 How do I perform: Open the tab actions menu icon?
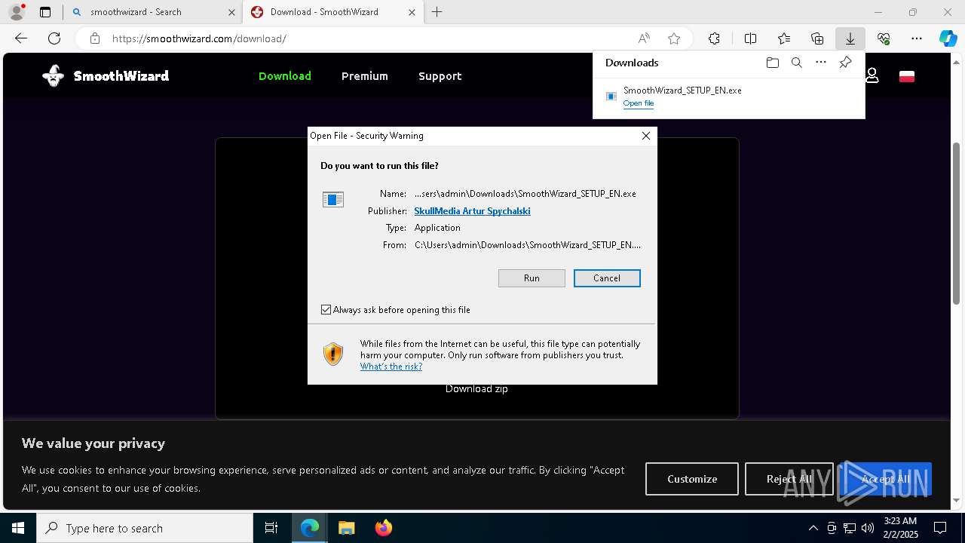pos(45,12)
